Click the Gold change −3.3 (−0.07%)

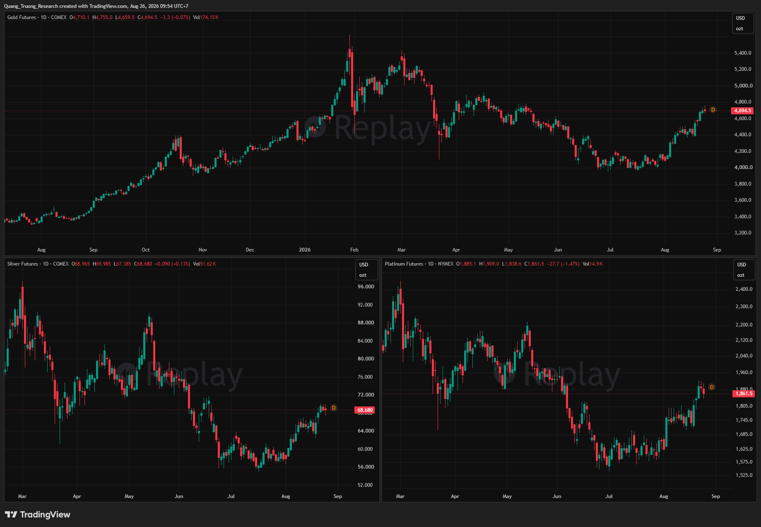pyautogui.click(x=175, y=17)
